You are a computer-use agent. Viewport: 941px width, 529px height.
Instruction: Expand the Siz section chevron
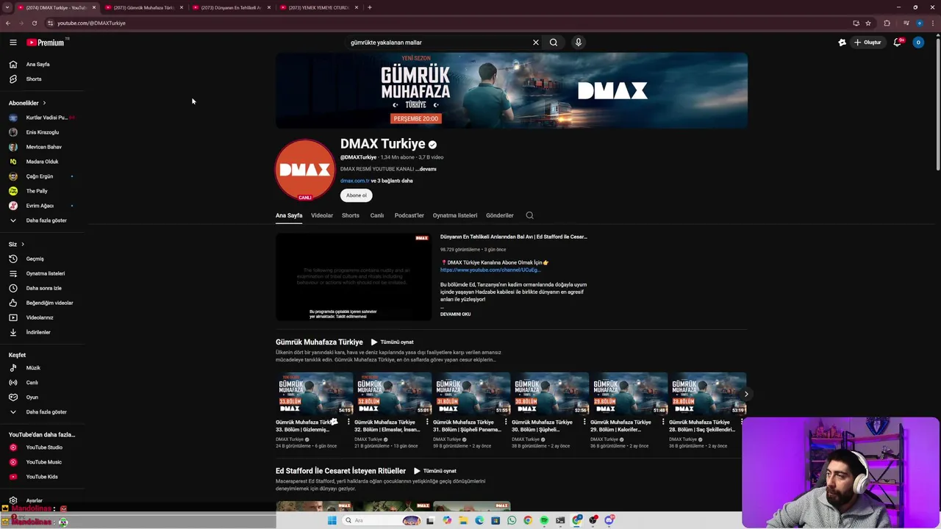tap(23, 244)
